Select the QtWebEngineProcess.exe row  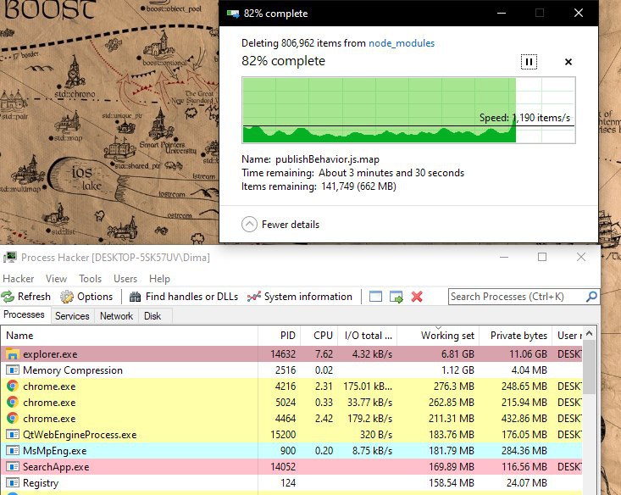click(x=291, y=435)
